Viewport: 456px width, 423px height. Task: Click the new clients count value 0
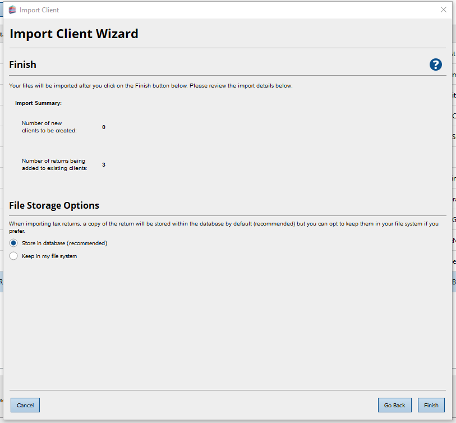tap(104, 127)
